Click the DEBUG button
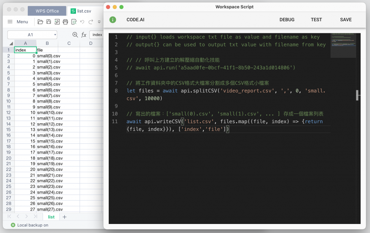The image size is (370, 233). [287, 20]
